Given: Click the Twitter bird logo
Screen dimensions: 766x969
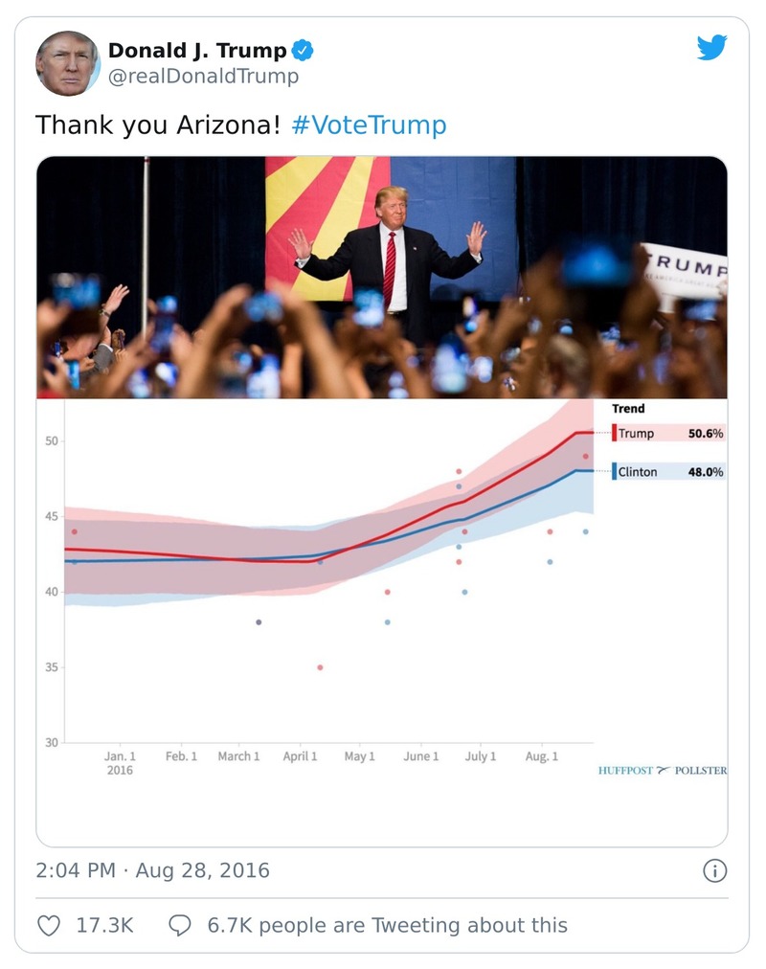Looking at the screenshot, I should click(712, 47).
